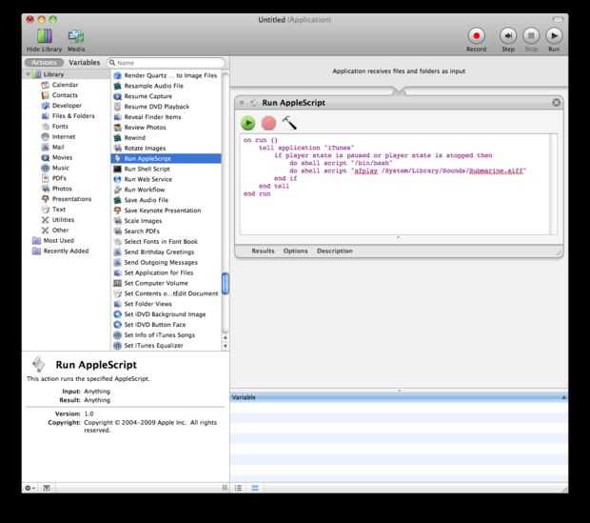Run the AppleScript with green play button
This screenshot has width=590, height=523.
(248, 123)
